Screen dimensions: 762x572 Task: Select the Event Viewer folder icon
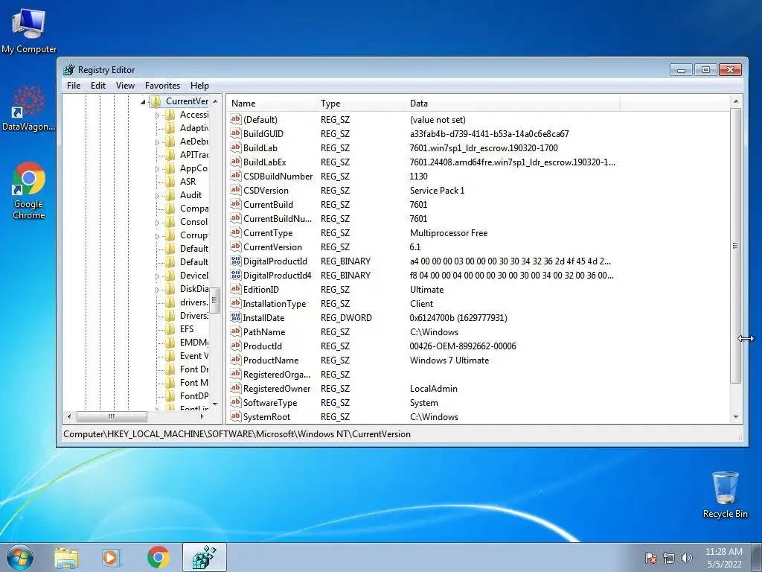point(170,355)
